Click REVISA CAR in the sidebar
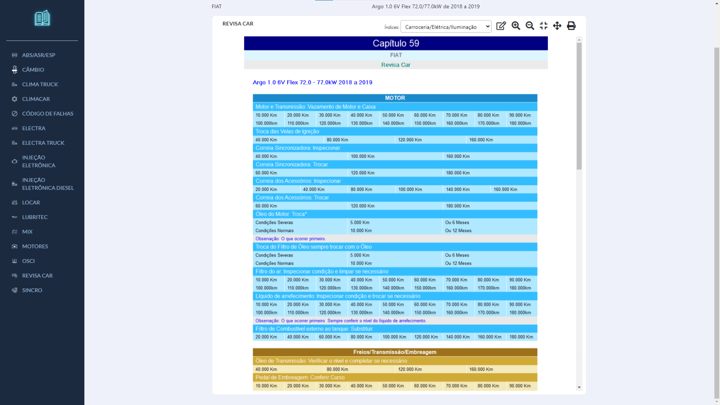This screenshot has height=405, width=720. [x=37, y=275]
